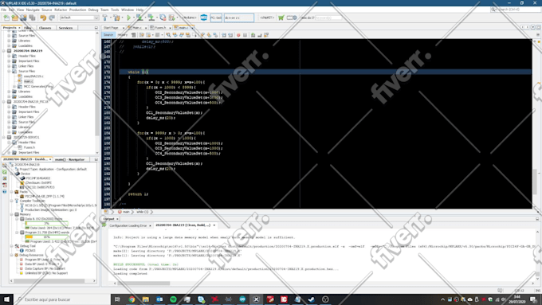Open the Navigate menu
This screenshot has width=542, height=305.
click(33, 10)
